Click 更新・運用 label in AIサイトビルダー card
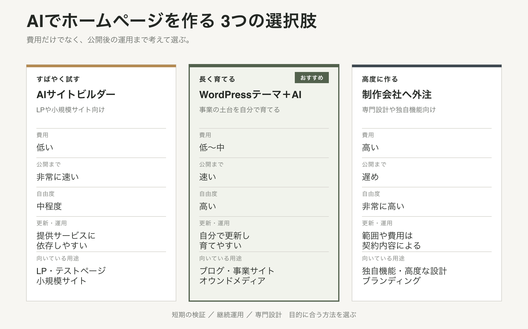The height and width of the screenshot is (329, 528). coord(52,223)
